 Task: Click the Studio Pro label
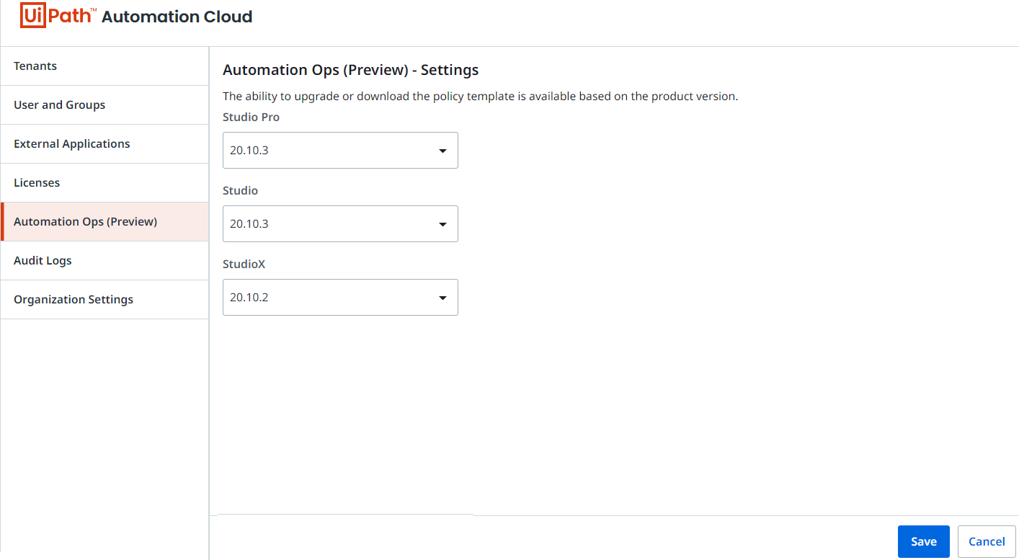tap(251, 117)
